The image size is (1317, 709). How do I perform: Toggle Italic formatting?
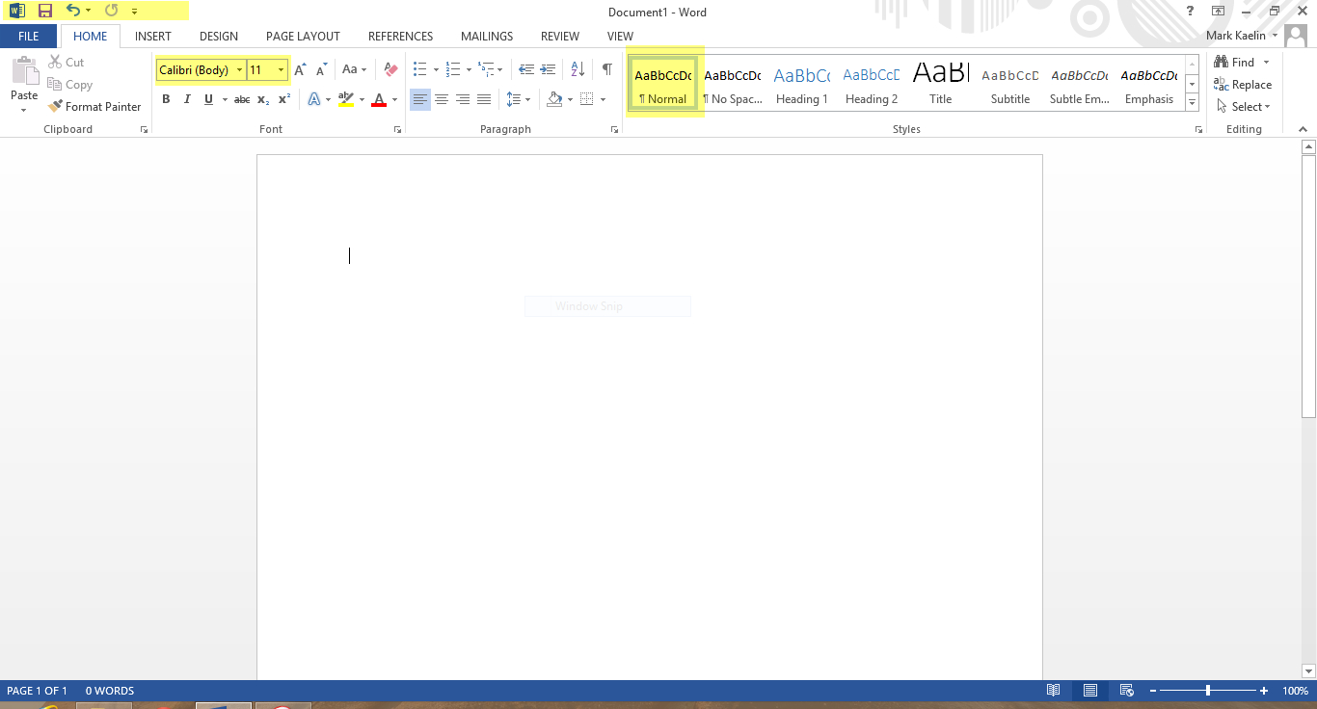pyautogui.click(x=187, y=99)
